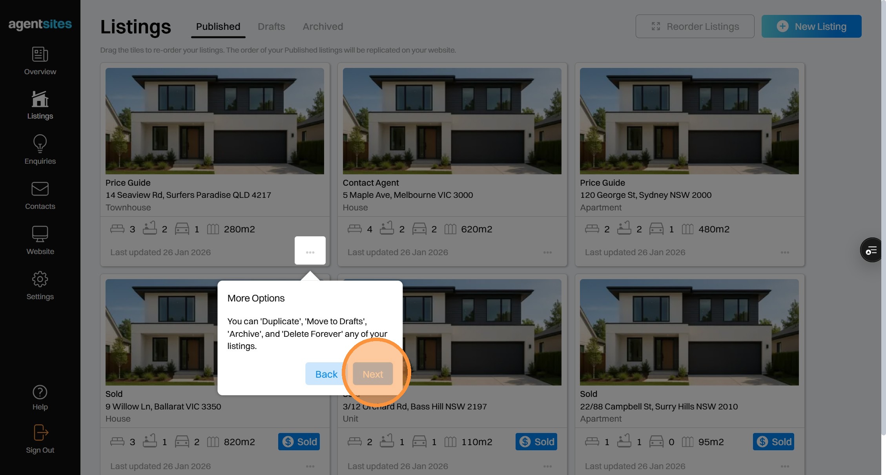
Task: Click the Reorder Listings button
Action: click(x=695, y=27)
